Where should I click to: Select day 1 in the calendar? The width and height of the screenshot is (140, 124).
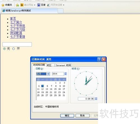coord(56,83)
